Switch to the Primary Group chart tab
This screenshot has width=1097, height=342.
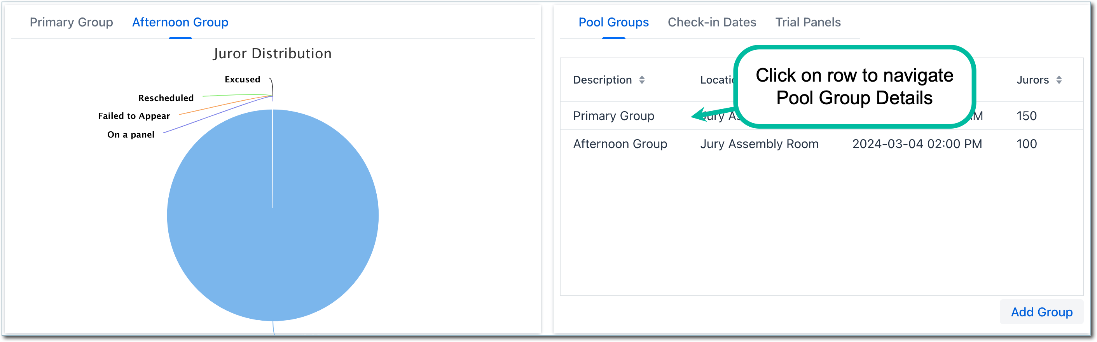pyautogui.click(x=71, y=22)
